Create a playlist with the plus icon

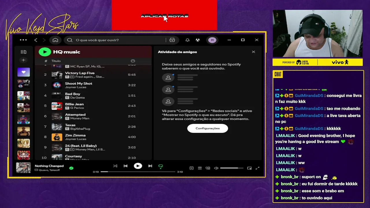coord(23,60)
